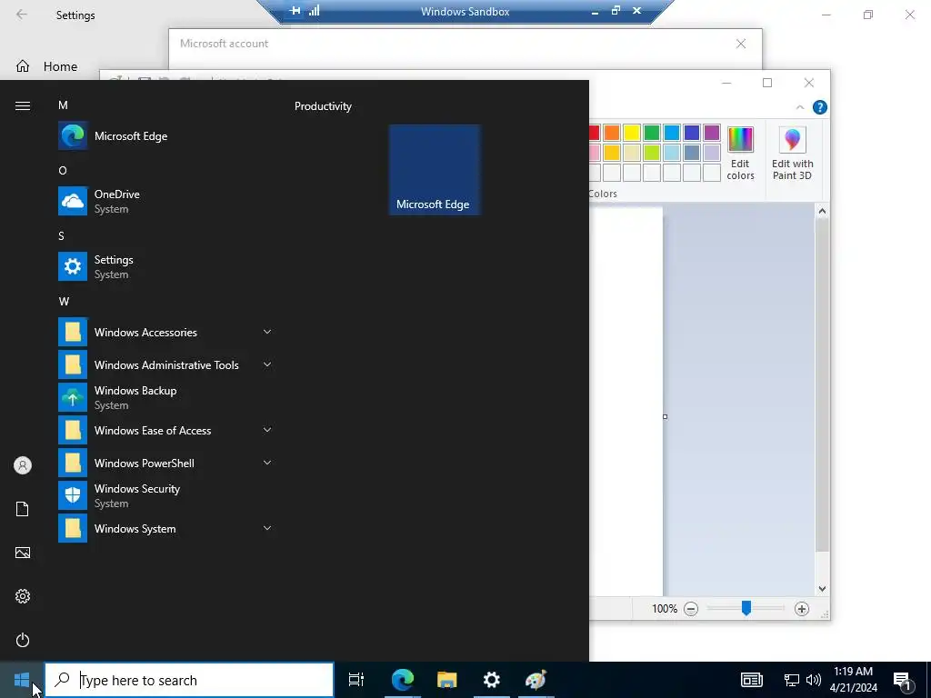Open Microsoft Edge from the Start app list

point(166,136)
